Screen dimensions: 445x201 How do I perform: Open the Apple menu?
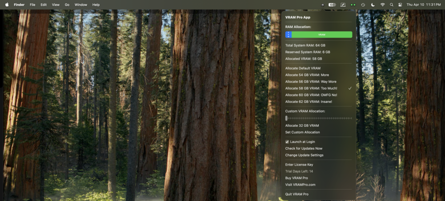[7, 5]
